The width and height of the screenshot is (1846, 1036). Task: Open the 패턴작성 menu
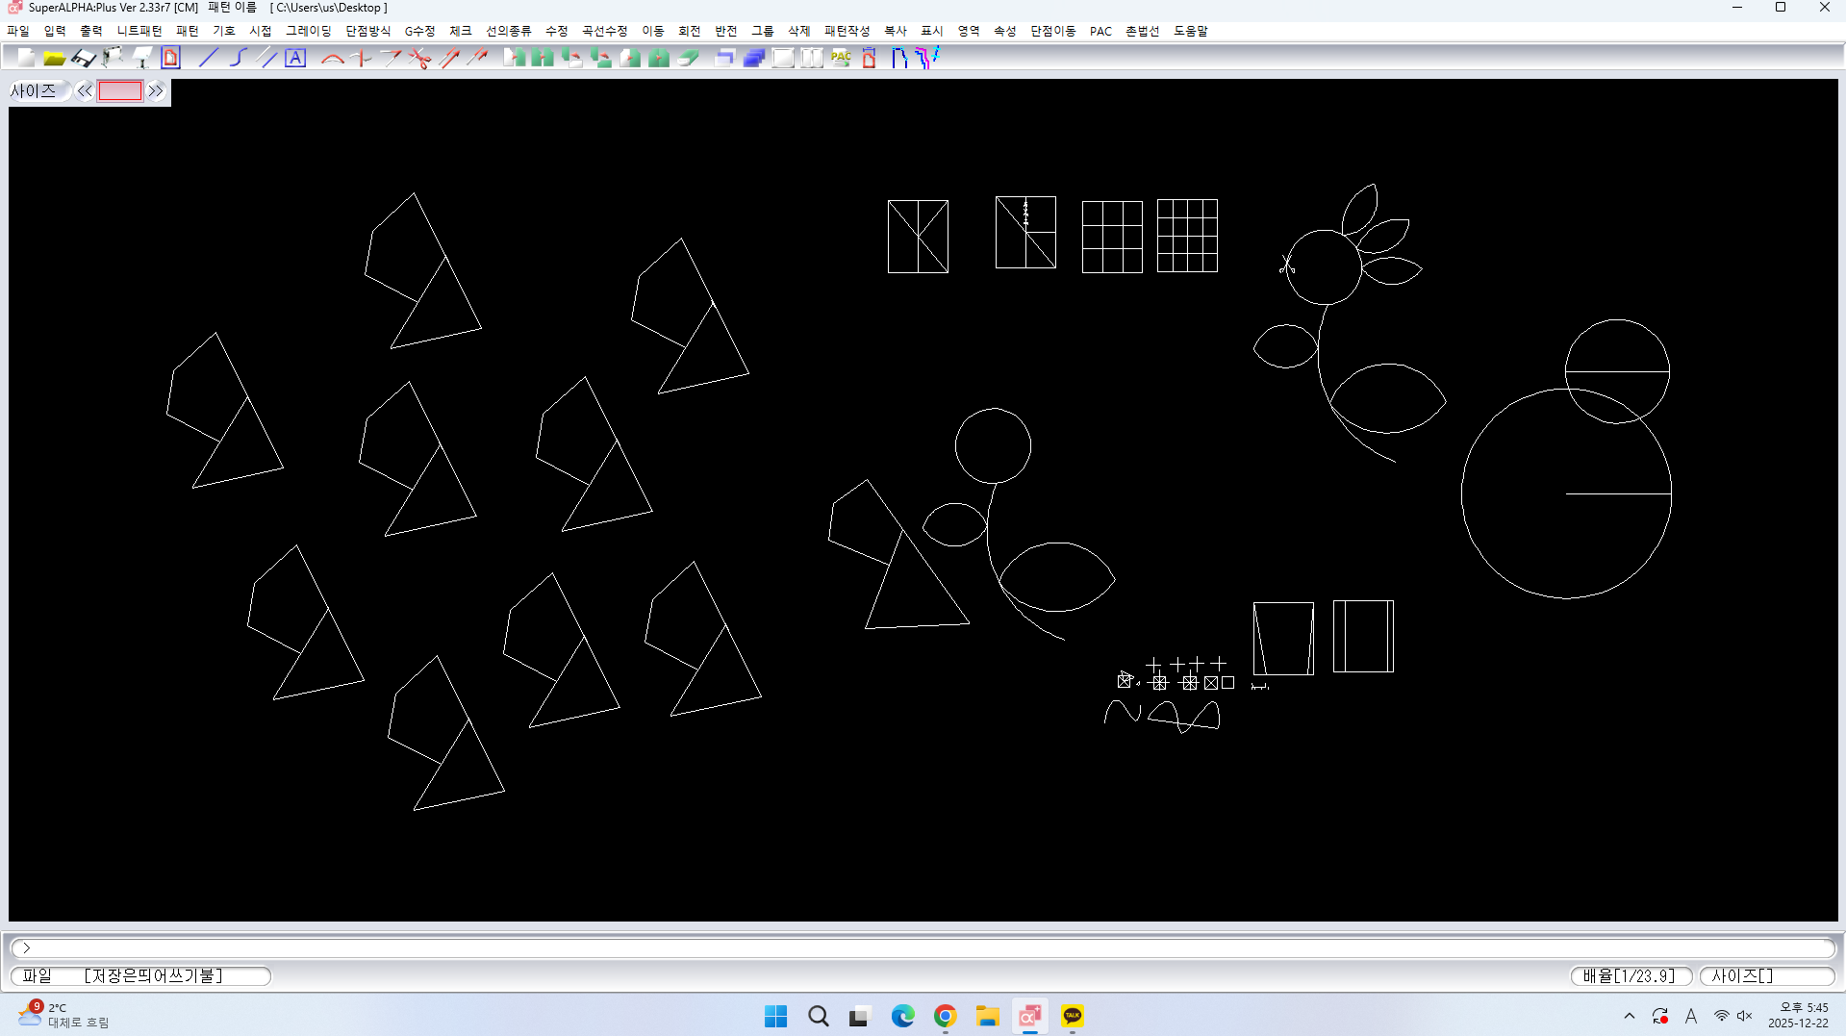pyautogui.click(x=847, y=31)
